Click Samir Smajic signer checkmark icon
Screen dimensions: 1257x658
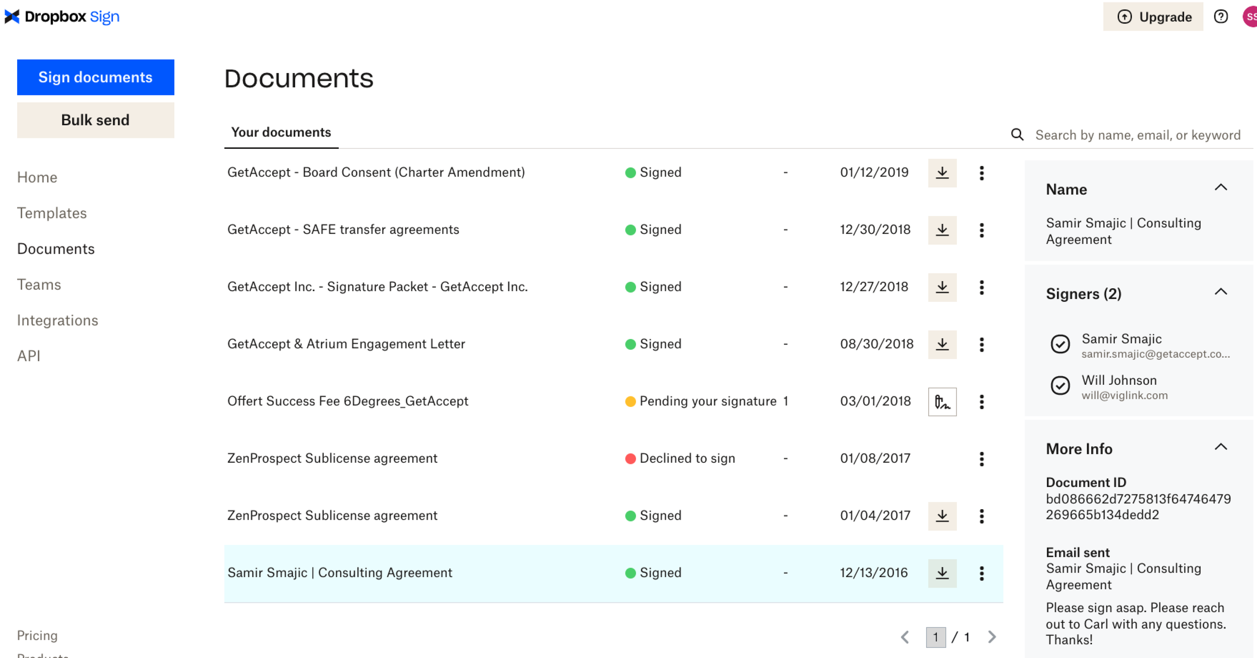pyautogui.click(x=1060, y=345)
